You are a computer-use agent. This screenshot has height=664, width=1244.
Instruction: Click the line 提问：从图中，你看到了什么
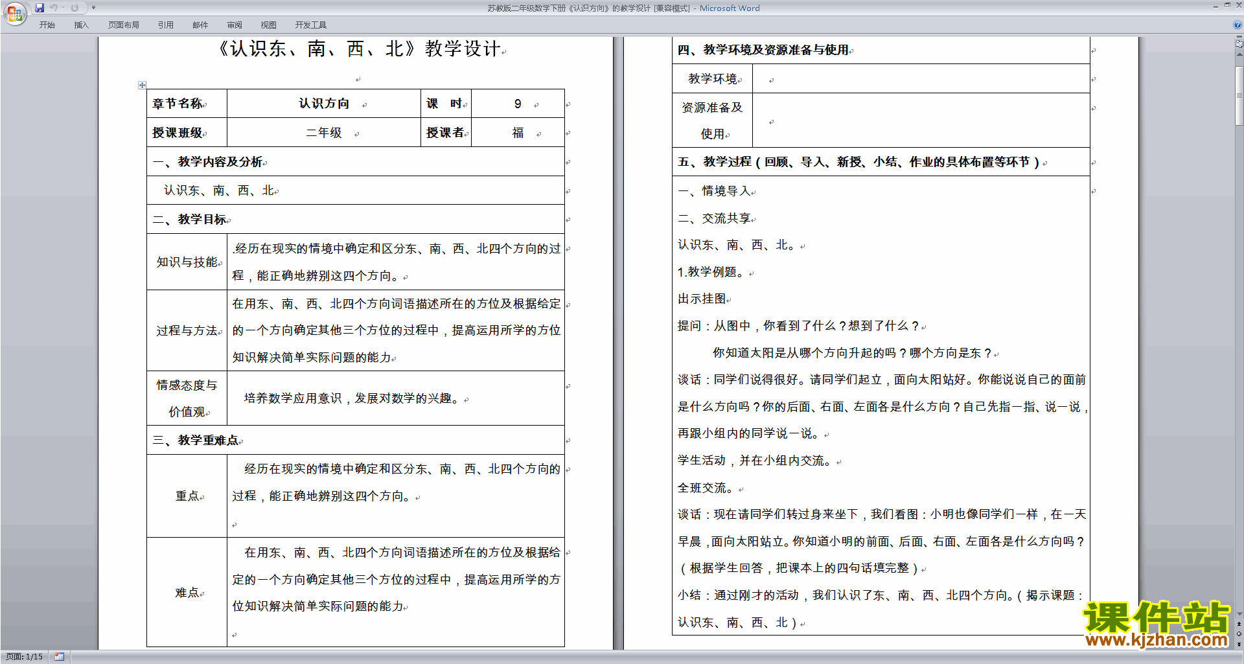[800, 326]
